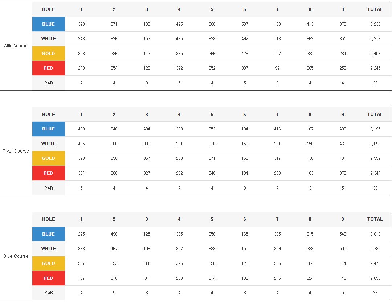This screenshot has width=392, height=303.
Task: Click the BLUE tee label in Silk Course
Action: coord(48,24)
